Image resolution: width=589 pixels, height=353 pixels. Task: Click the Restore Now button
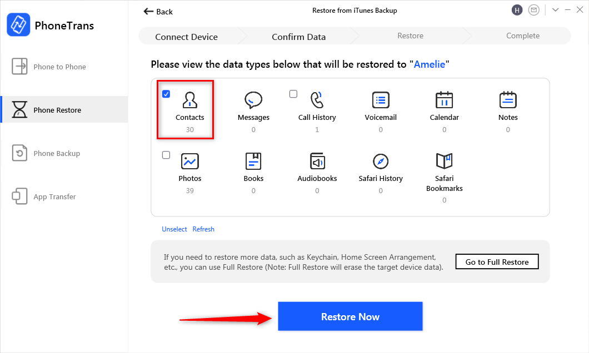350,316
